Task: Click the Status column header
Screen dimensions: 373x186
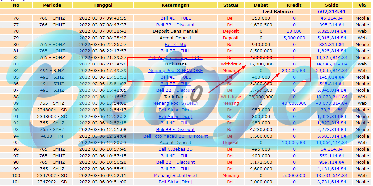Action: (231, 5)
